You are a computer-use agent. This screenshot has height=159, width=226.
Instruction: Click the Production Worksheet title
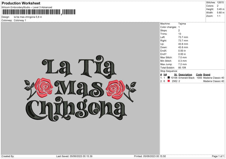[x=21, y=3]
